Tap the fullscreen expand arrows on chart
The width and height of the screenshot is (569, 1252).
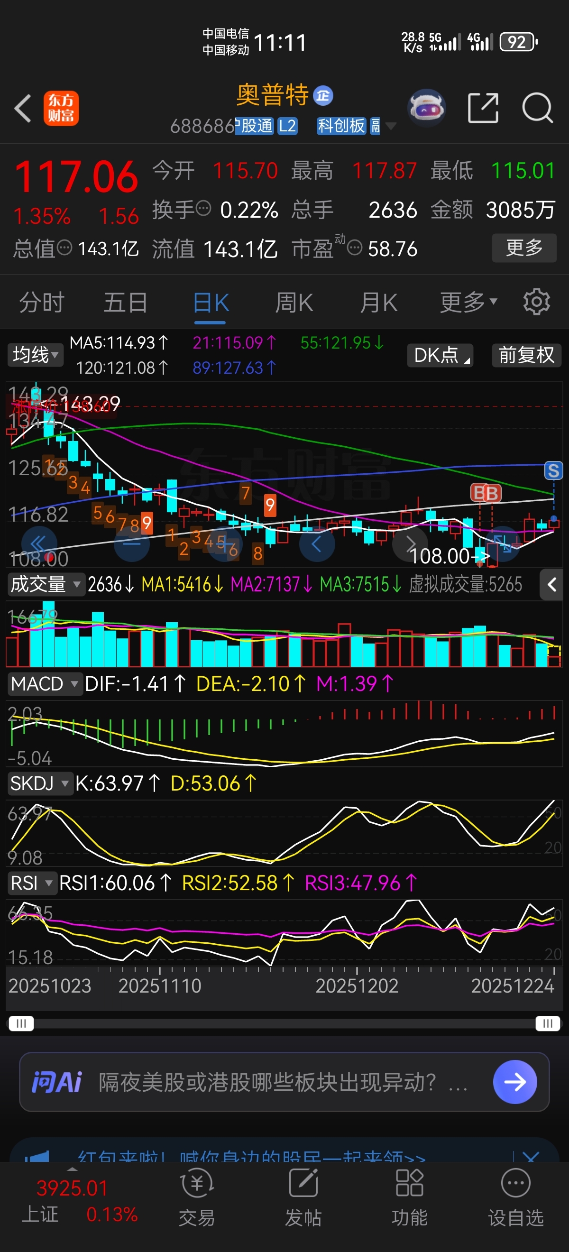tap(503, 543)
